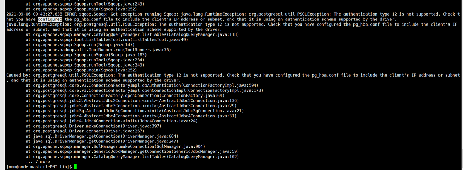Image resolution: width=463 pixels, height=170 pixels.
Task: Click the [omm@node-master1ePNI lib]$ prompt text
Action: pos(39,167)
